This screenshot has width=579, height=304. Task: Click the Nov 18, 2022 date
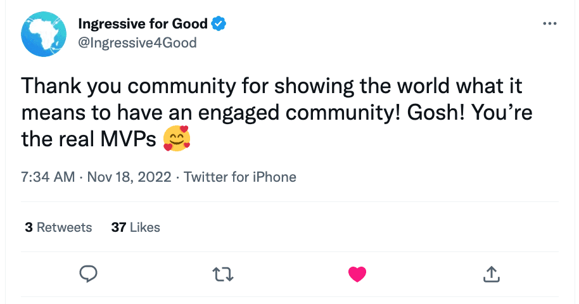(x=129, y=177)
